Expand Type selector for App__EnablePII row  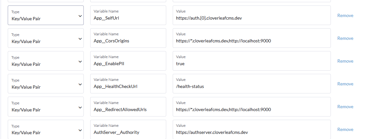point(46,61)
